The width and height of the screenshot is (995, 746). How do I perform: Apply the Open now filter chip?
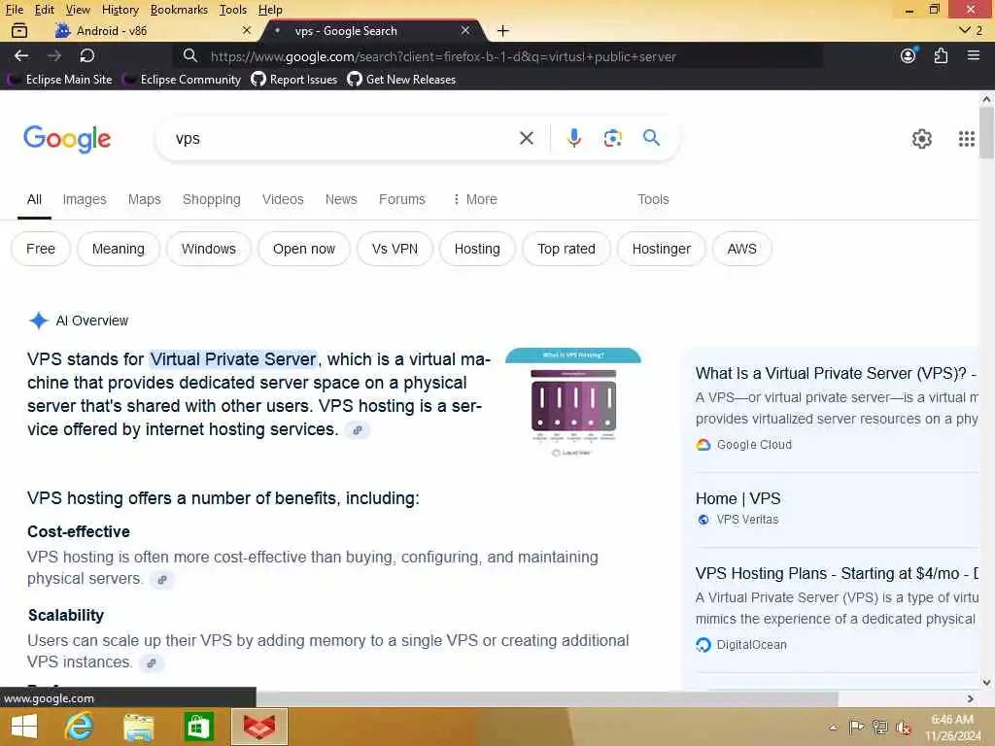coord(304,249)
